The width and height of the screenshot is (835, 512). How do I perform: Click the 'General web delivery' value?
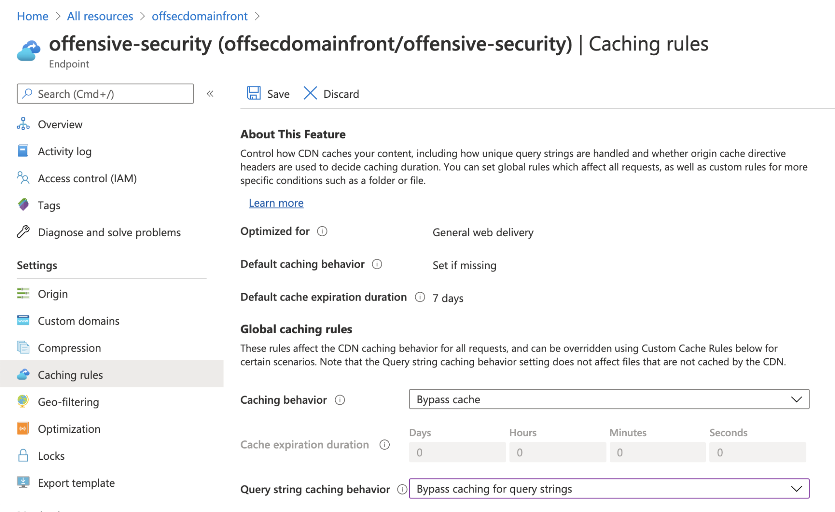point(483,232)
